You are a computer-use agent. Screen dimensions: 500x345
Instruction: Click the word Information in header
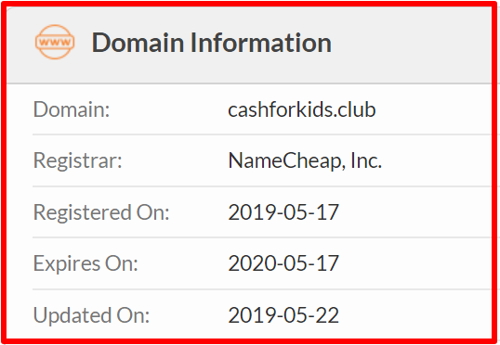pos(261,43)
